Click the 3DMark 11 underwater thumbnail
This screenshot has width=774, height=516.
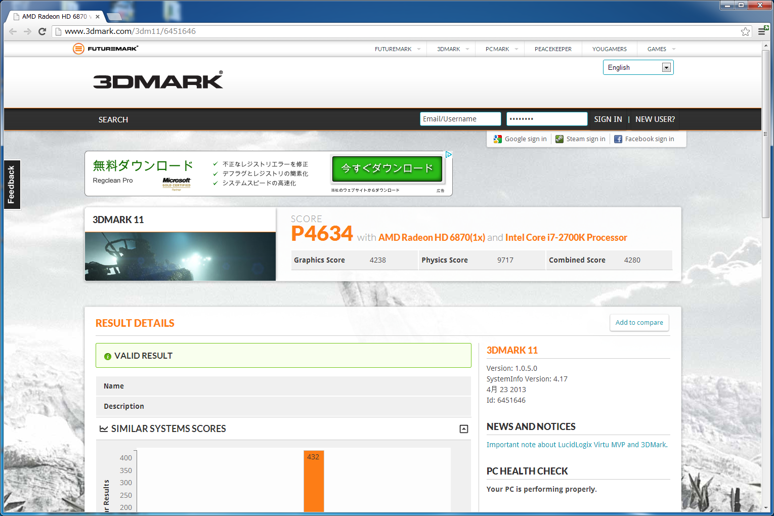pyautogui.click(x=181, y=256)
